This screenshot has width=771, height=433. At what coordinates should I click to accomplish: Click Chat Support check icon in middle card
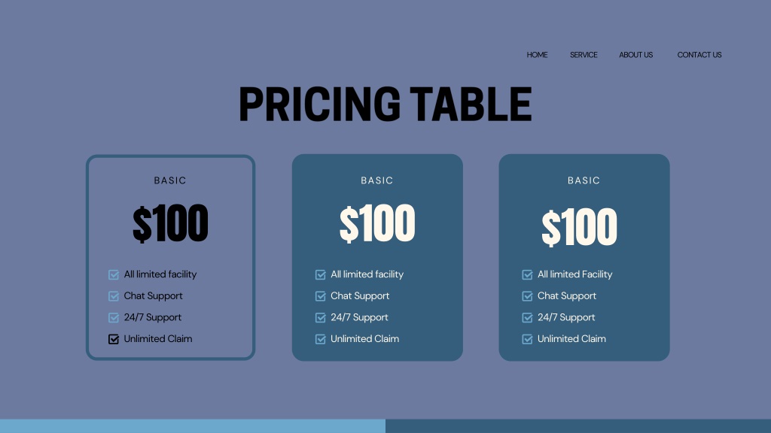coord(321,296)
